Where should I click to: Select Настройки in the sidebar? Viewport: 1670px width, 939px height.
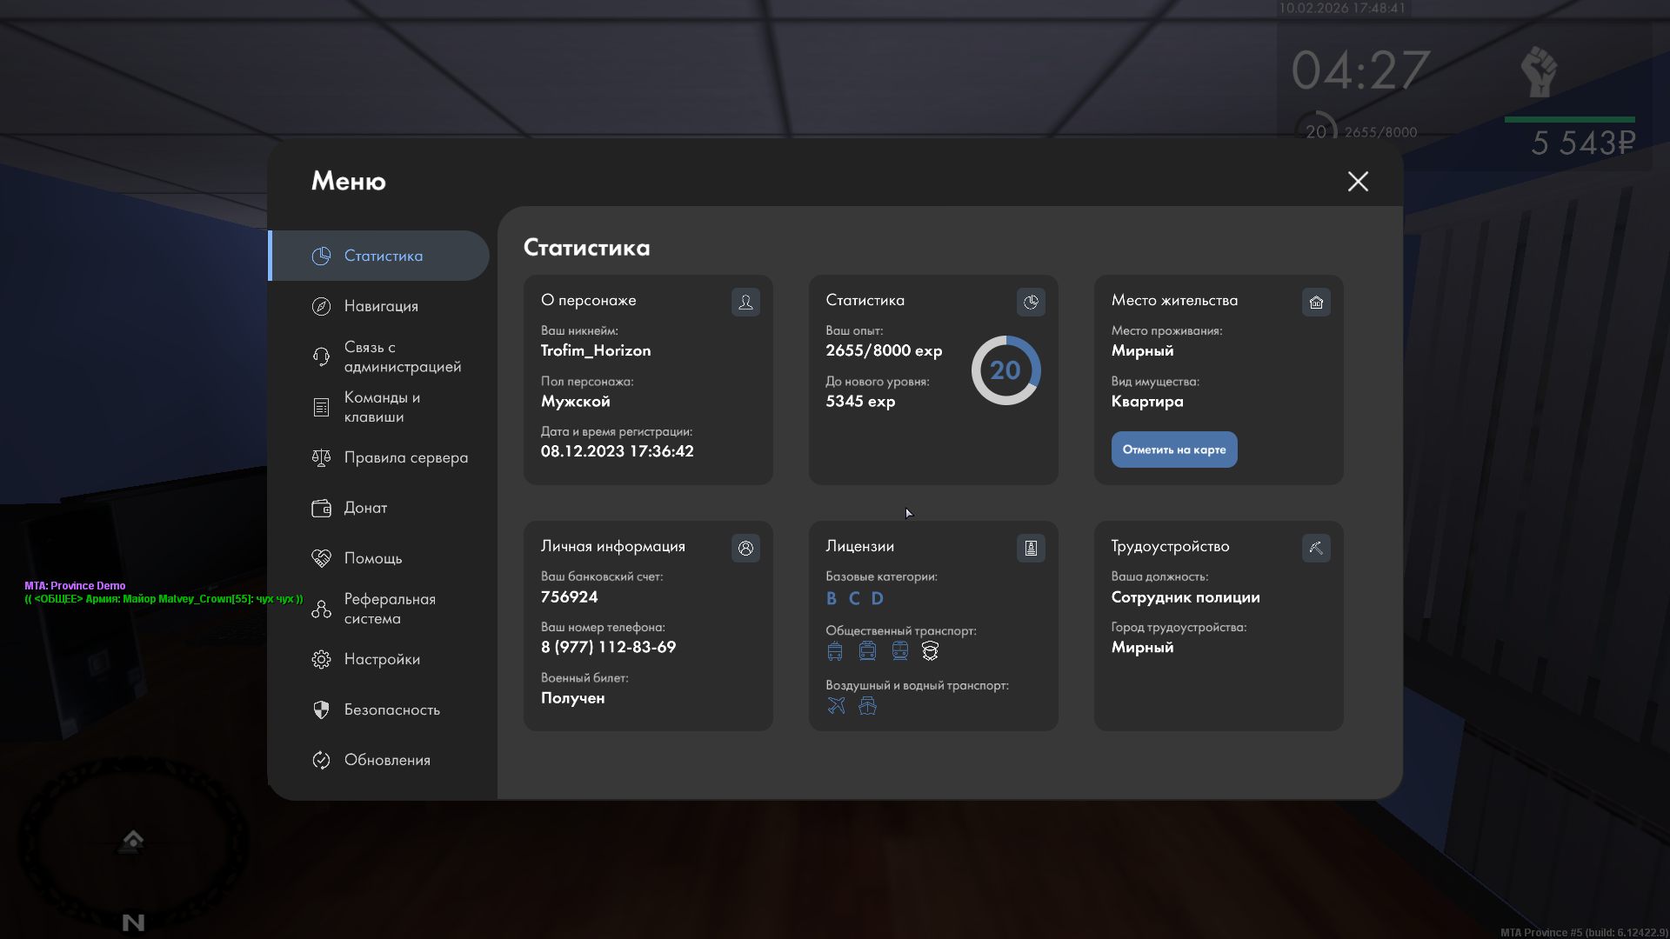pos(381,659)
